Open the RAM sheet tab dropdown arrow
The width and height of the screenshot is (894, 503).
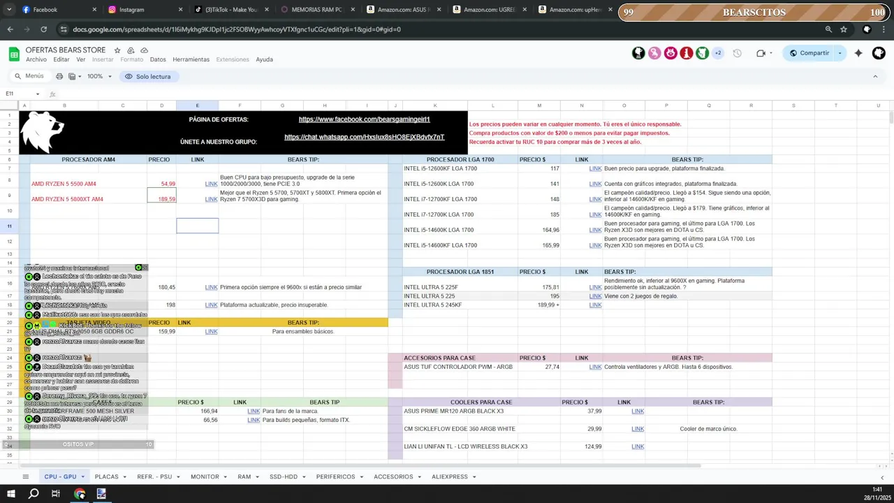(x=257, y=477)
